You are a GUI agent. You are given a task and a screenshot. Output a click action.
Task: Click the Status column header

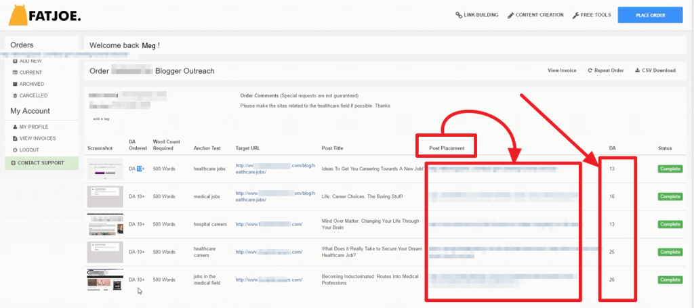(x=665, y=148)
